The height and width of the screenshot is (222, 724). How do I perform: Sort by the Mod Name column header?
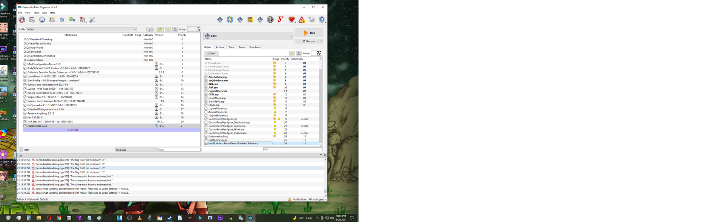click(x=71, y=35)
